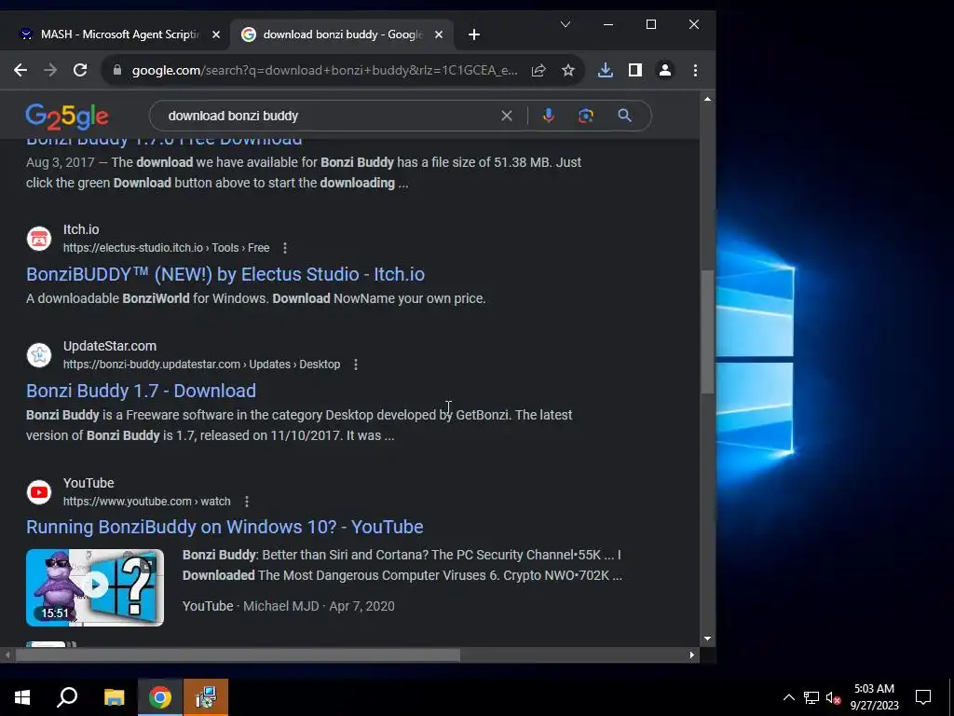Start voice search with microphone
This screenshot has width=954, height=716.
click(x=548, y=116)
